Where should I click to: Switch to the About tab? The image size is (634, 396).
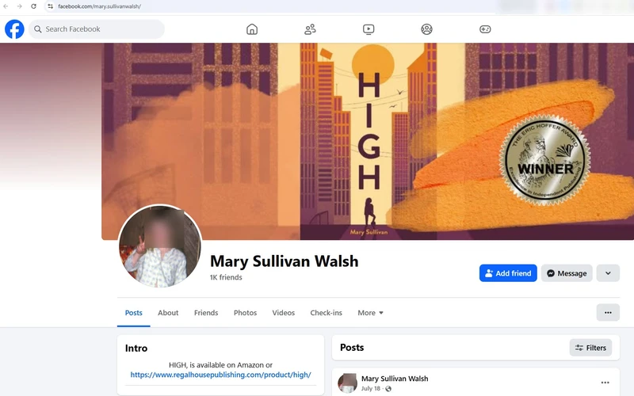click(x=168, y=313)
